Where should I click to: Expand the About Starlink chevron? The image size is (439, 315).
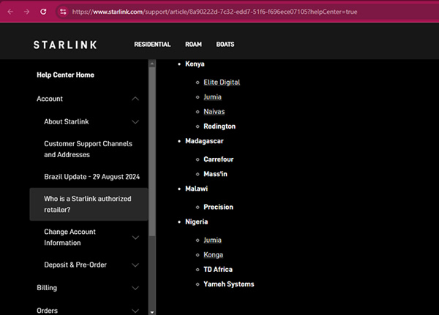pyautogui.click(x=135, y=122)
